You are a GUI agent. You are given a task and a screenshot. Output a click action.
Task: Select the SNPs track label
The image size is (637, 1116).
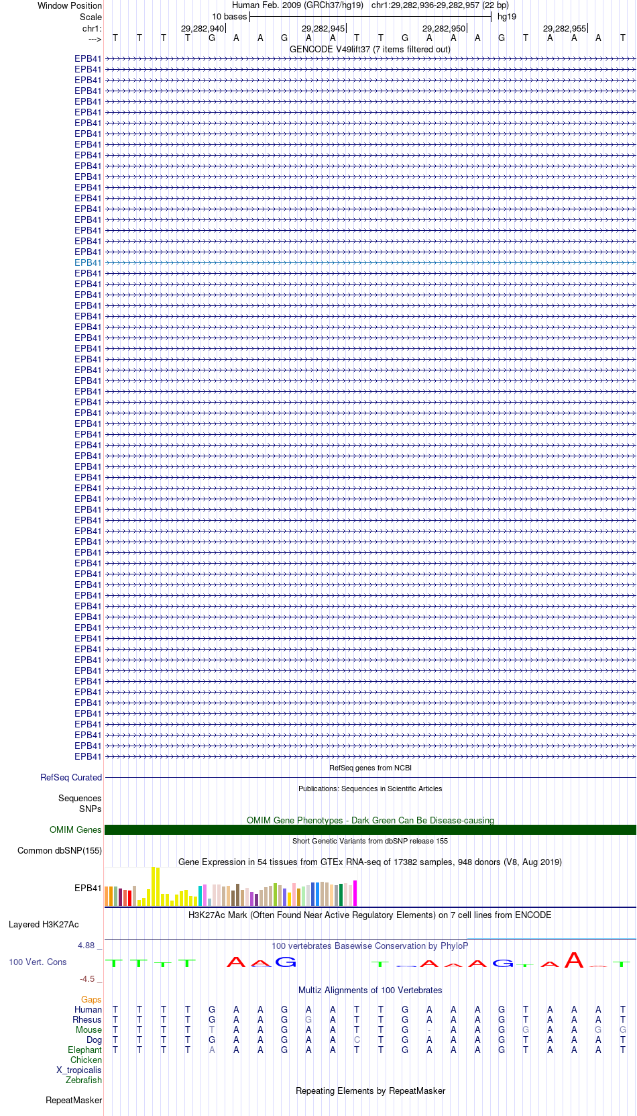(91, 809)
